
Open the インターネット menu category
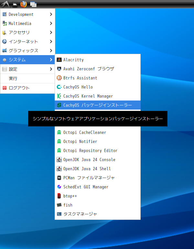click(x=27, y=41)
